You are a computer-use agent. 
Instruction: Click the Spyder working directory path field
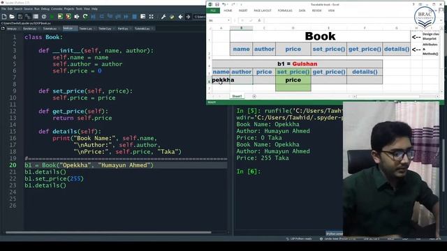[x=200, y=17]
